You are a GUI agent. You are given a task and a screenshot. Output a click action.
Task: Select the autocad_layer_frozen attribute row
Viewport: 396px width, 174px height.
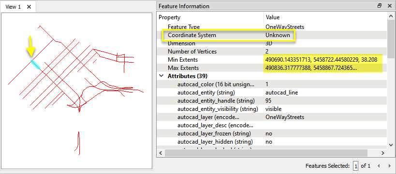[x=272, y=134]
